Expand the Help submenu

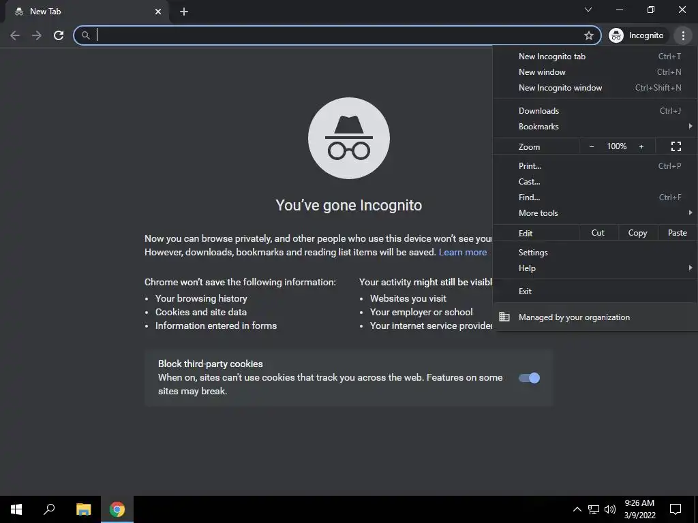[595, 268]
